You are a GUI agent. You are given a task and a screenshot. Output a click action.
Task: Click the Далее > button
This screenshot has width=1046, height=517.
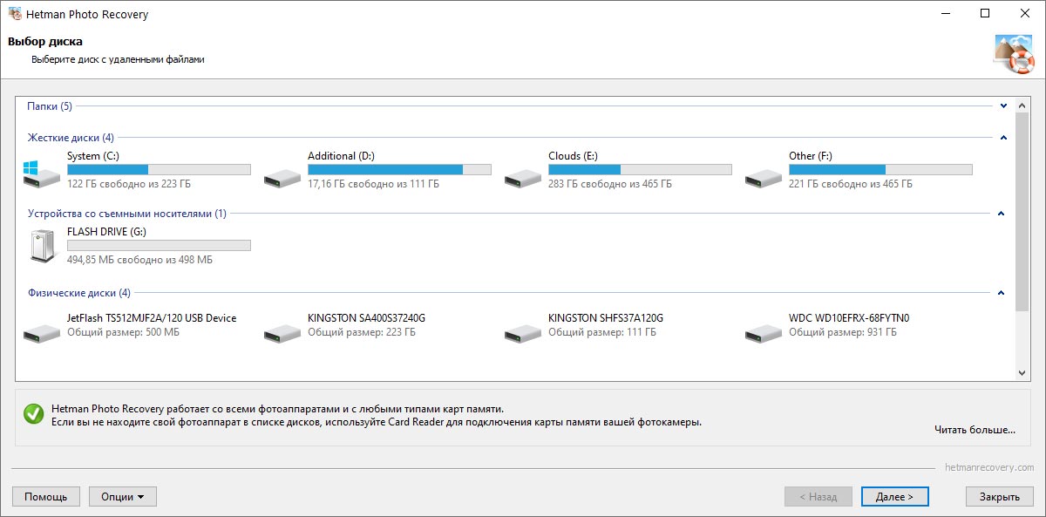pyautogui.click(x=894, y=497)
